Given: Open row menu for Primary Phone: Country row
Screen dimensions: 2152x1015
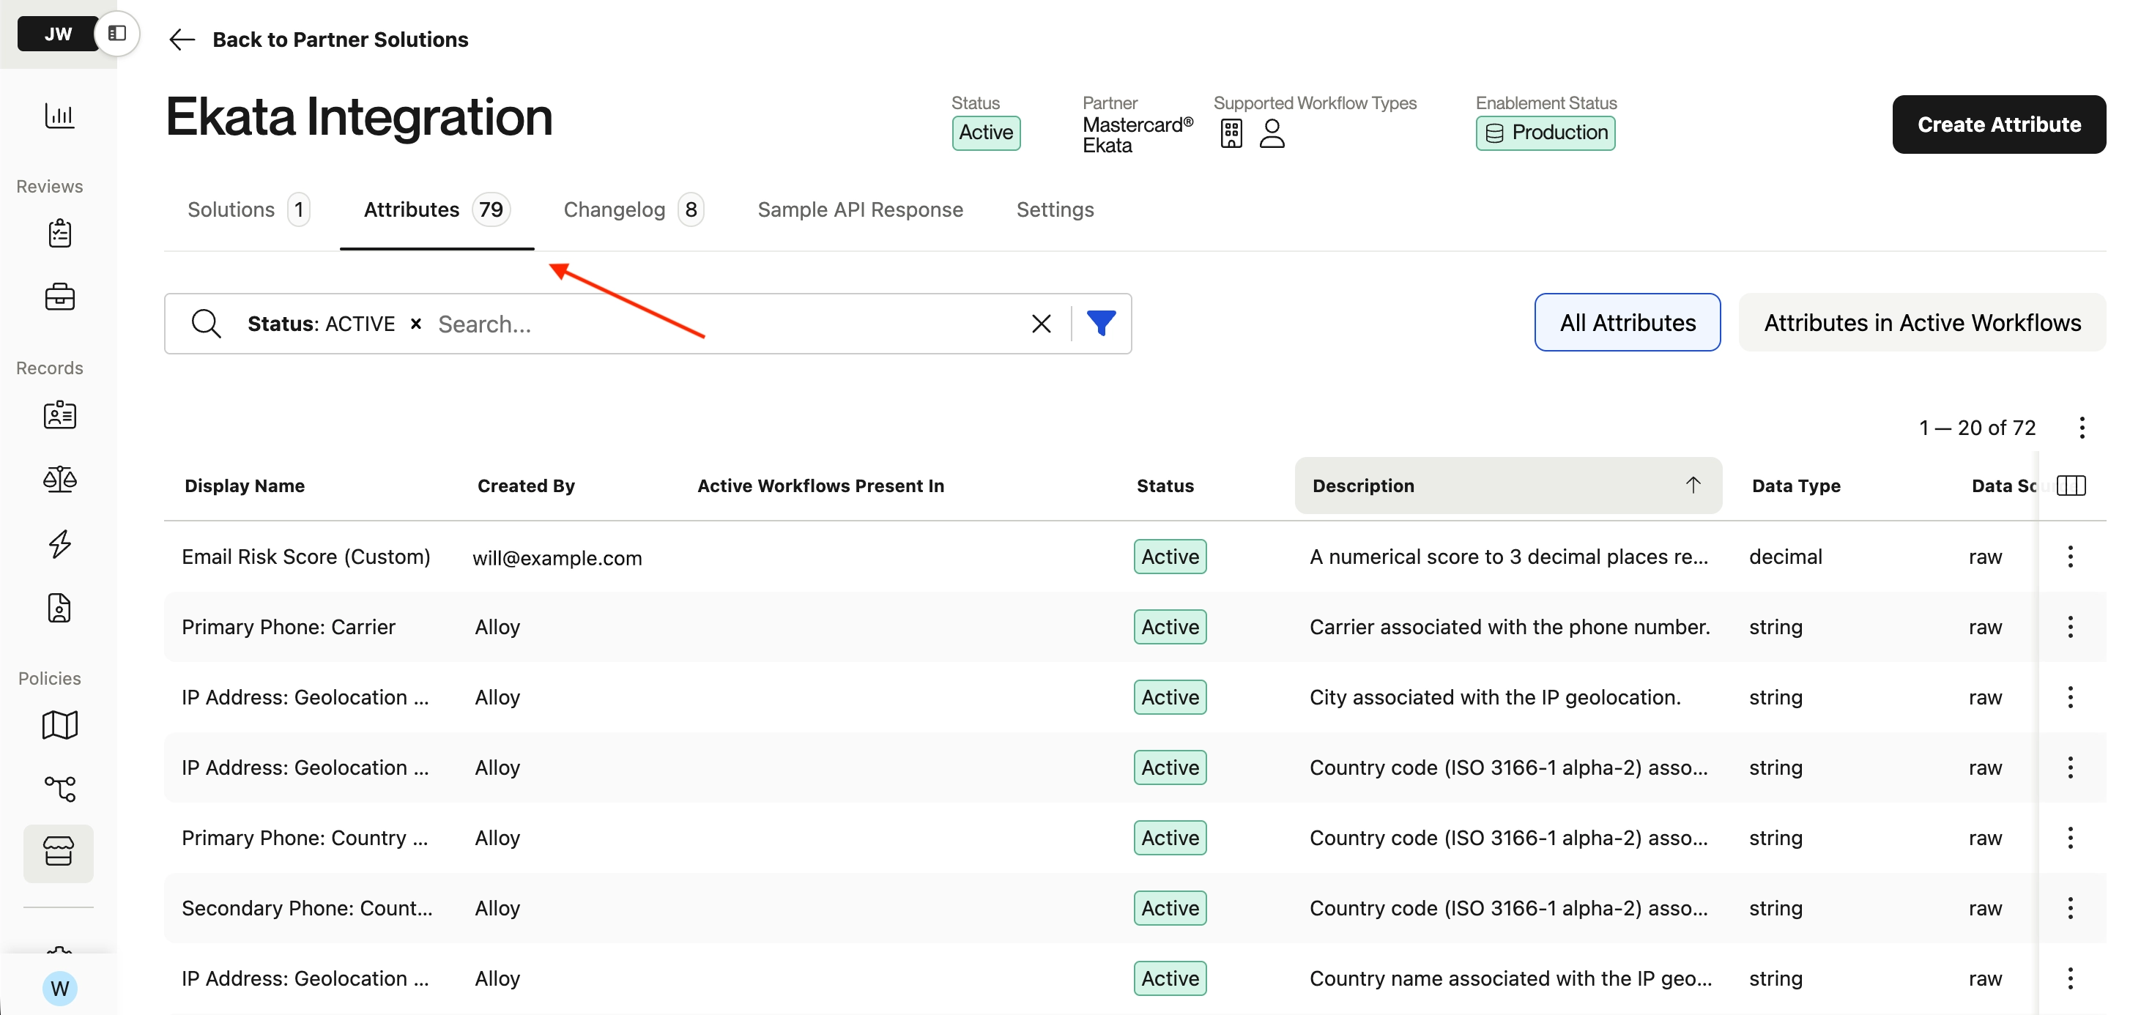Looking at the screenshot, I should 2070,837.
